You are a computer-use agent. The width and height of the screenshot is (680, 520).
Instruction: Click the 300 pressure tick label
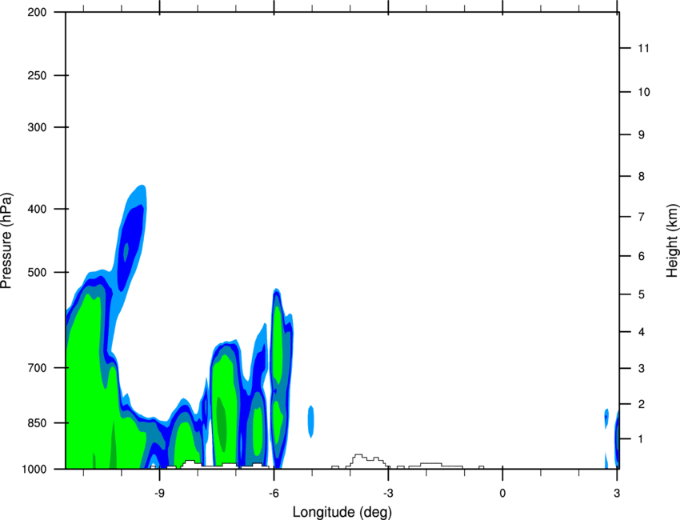coord(37,127)
